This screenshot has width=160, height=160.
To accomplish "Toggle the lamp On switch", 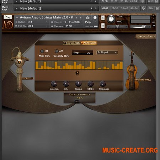I will [x=28, y=78].
